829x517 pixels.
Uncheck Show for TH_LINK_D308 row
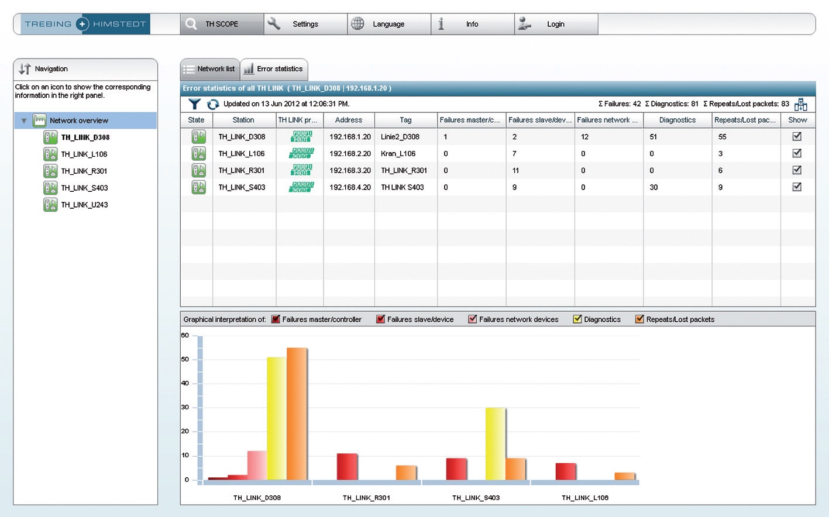(797, 136)
